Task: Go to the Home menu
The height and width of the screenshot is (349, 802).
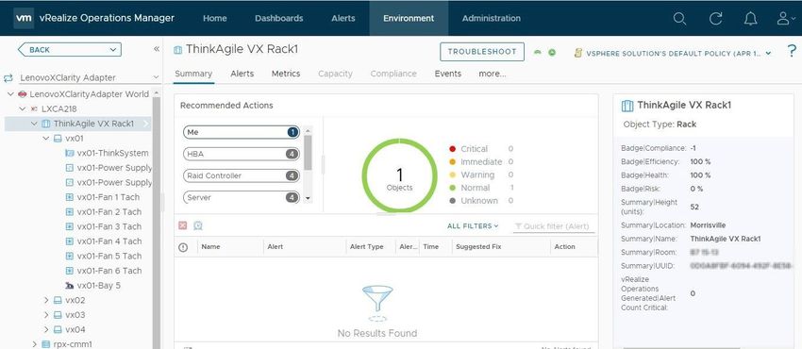Action: click(215, 18)
